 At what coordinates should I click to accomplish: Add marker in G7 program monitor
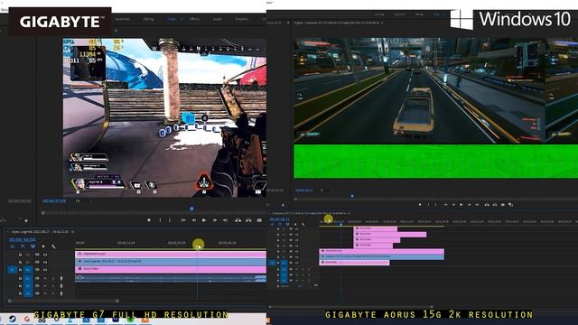point(149,220)
